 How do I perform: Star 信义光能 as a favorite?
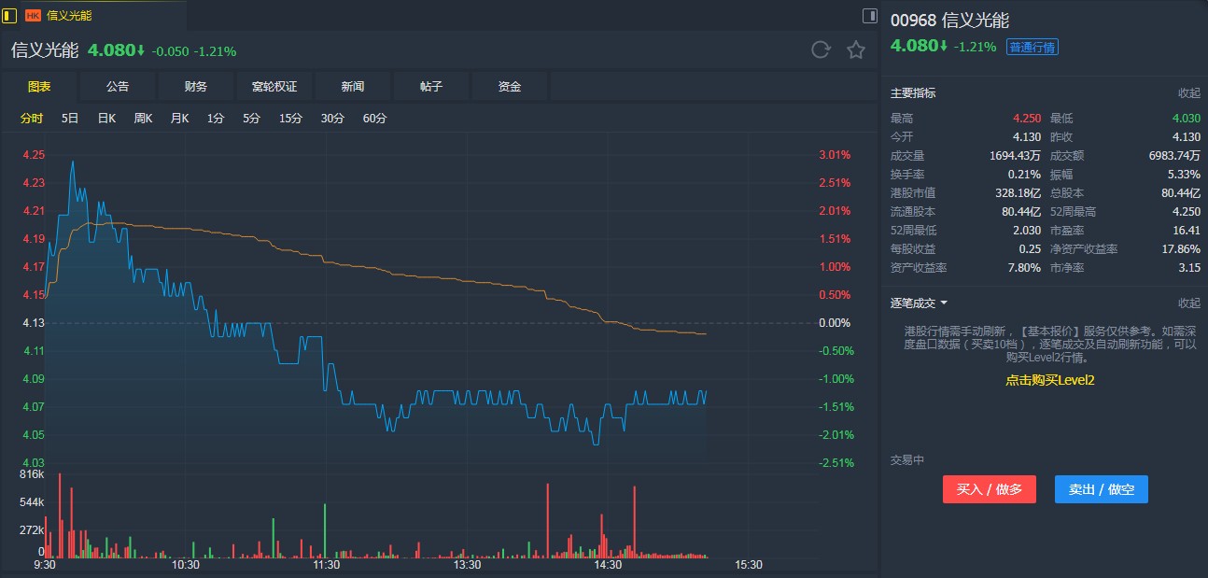click(x=856, y=50)
